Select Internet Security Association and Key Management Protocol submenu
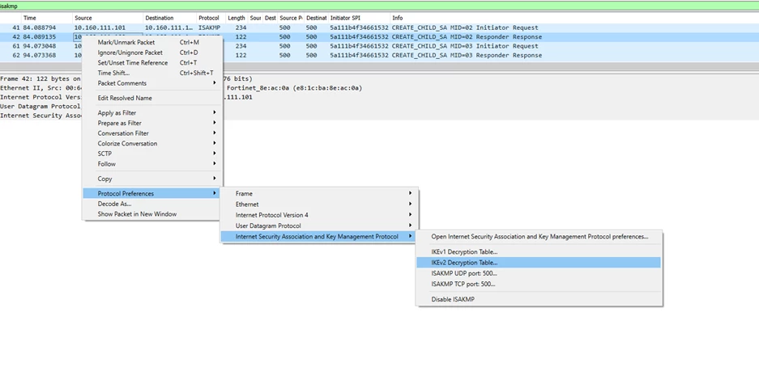This screenshot has height=371, width=759. click(319, 237)
